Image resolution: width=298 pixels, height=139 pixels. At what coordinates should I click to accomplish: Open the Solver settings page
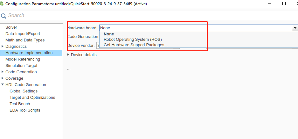11,27
